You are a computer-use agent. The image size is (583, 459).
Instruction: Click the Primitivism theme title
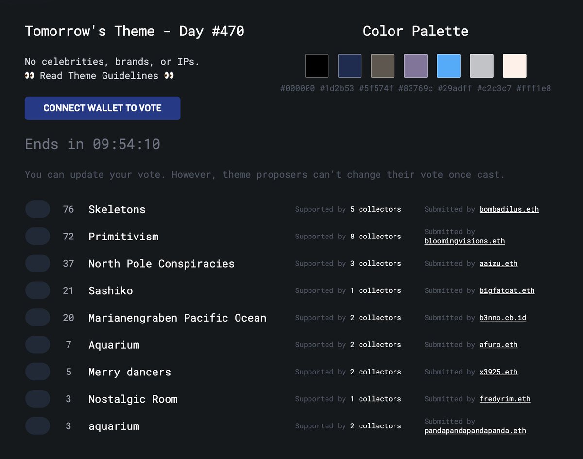pos(123,237)
